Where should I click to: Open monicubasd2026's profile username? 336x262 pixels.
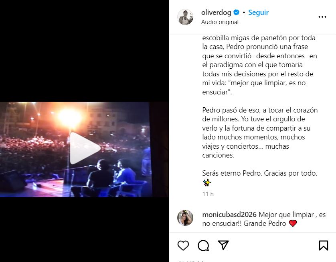[229, 214]
